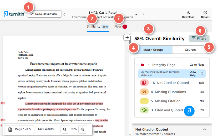Select the Match Groups tab

coord(153,50)
